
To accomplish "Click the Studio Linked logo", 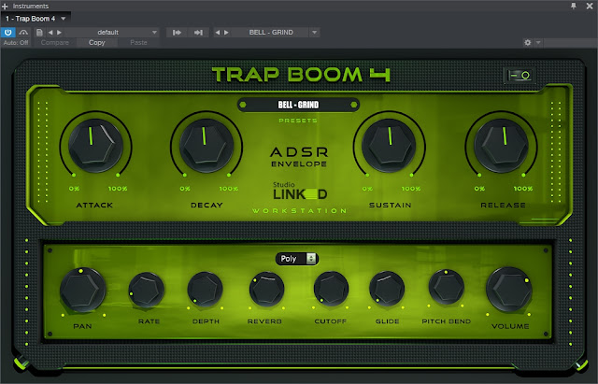I will point(300,191).
